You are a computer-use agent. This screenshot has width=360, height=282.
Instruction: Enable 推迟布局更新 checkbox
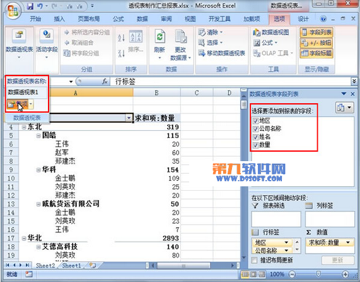pyautogui.click(x=254, y=260)
